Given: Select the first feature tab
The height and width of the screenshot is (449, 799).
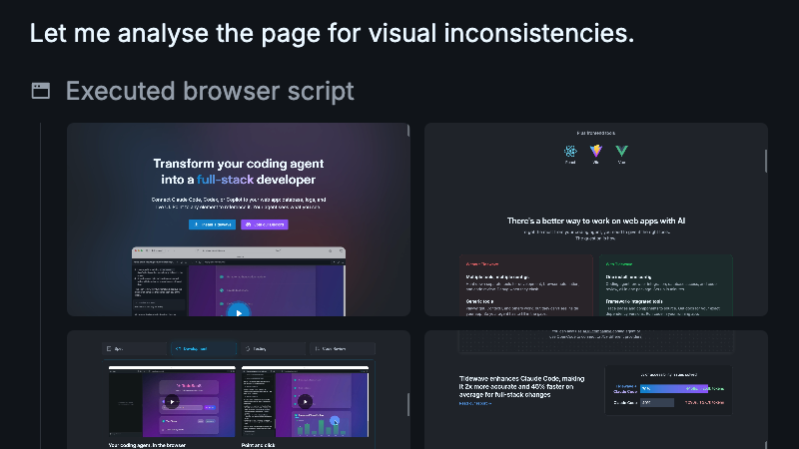Looking at the screenshot, I should (135, 349).
